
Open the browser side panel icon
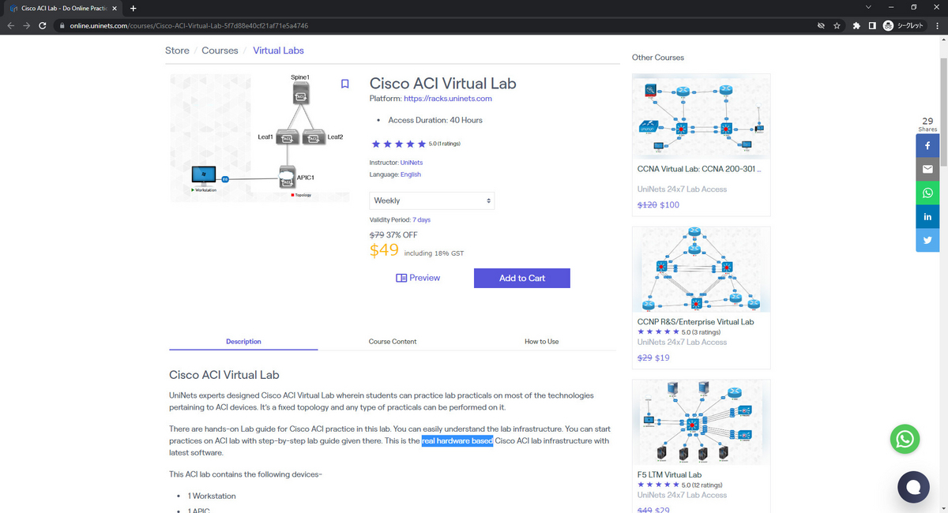click(871, 24)
